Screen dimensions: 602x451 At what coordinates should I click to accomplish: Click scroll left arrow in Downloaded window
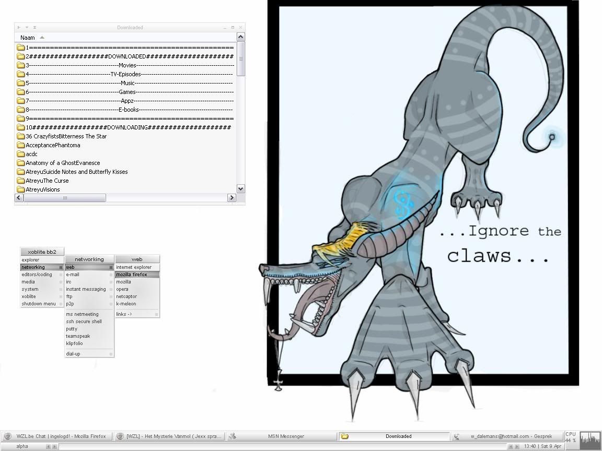point(19,198)
